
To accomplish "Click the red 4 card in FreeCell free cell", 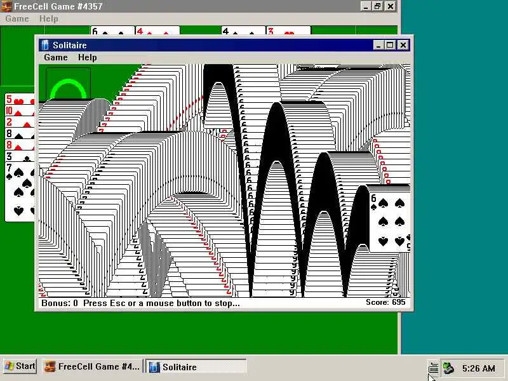I will tap(157, 30).
